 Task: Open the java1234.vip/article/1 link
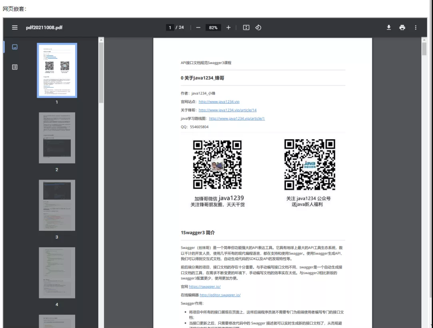(237, 118)
